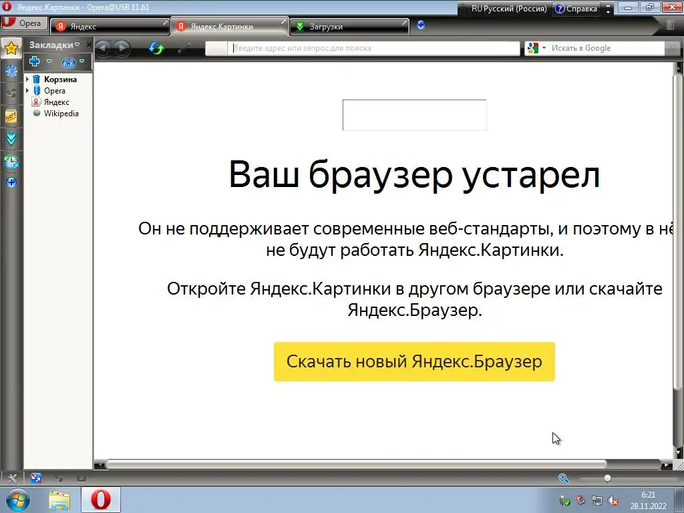684x513 pixels.
Task: Click the wand password manager icon
Action: [184, 48]
